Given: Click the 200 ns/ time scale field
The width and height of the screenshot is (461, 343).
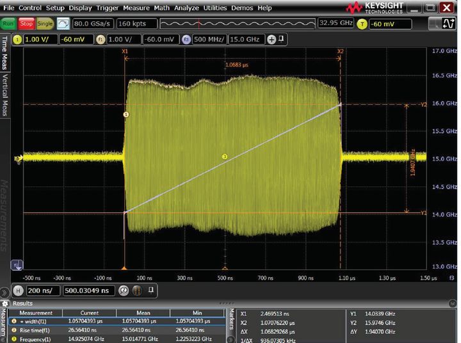Looking at the screenshot, I should pos(43,291).
